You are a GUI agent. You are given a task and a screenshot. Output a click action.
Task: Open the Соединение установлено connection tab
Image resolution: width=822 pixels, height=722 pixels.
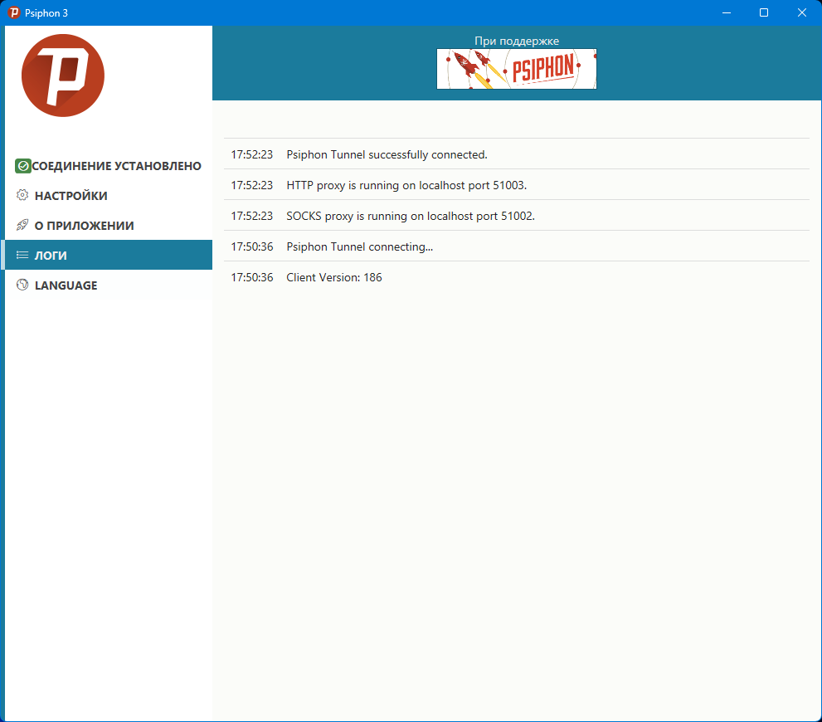pos(109,166)
